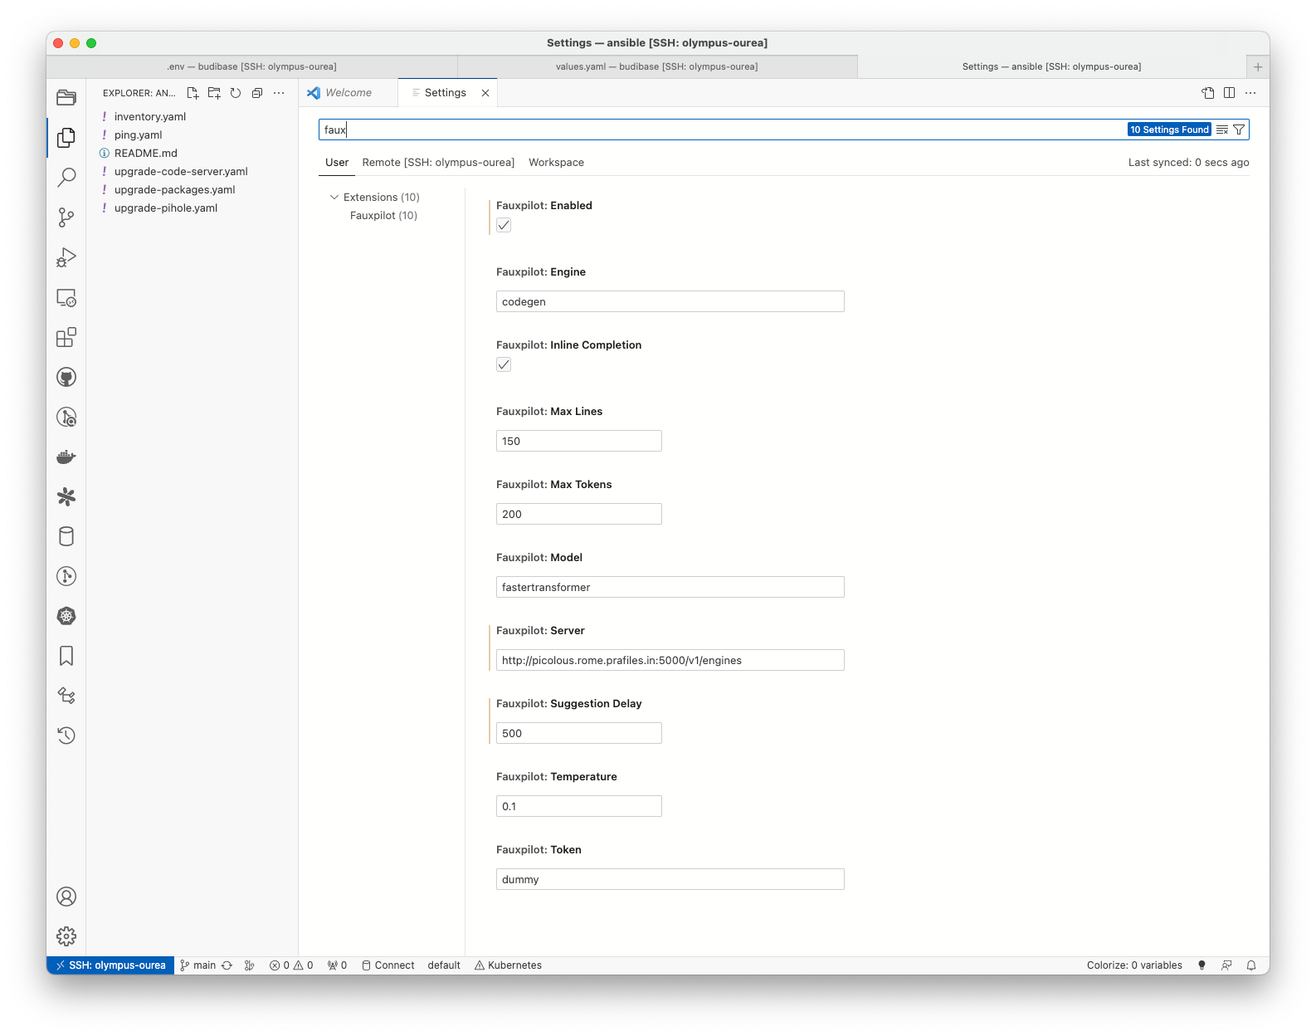
Task: Switch to the Workspace settings tab
Action: coord(556,162)
